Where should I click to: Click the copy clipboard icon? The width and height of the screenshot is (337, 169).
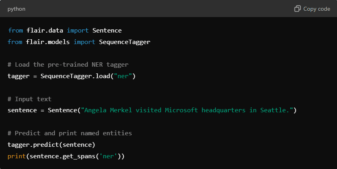point(297,9)
